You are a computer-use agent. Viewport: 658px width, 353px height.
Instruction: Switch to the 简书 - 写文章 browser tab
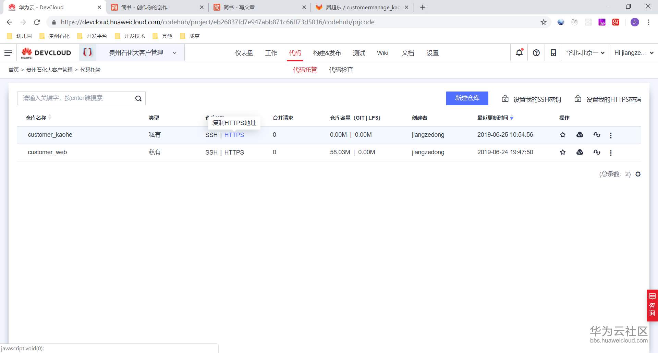click(260, 7)
